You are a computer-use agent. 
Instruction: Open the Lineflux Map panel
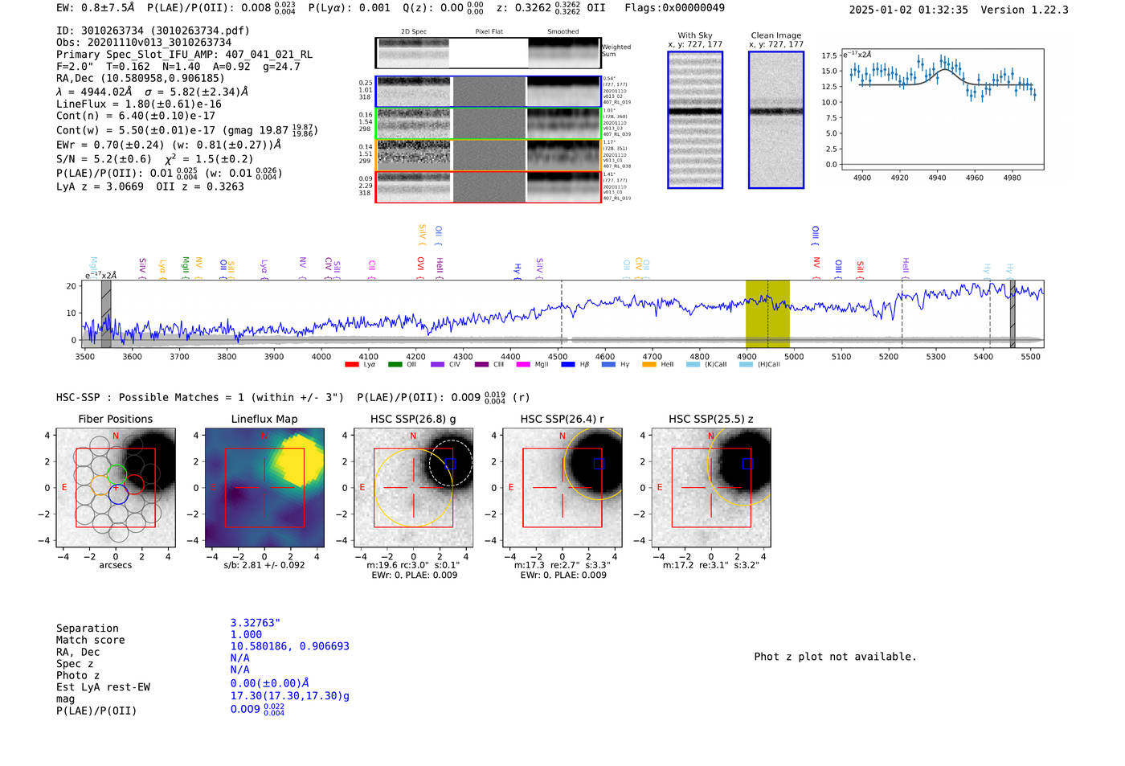264,488
